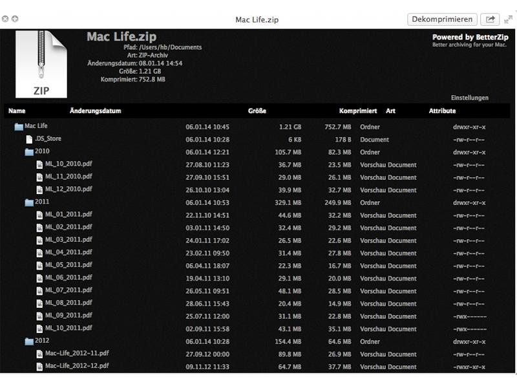Click the attribute -rwxr-xr-x
Image resolution: width=517 pixels, height=388 pixels.
click(469, 367)
